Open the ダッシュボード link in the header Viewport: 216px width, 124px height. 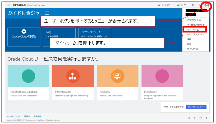pos(166,5)
